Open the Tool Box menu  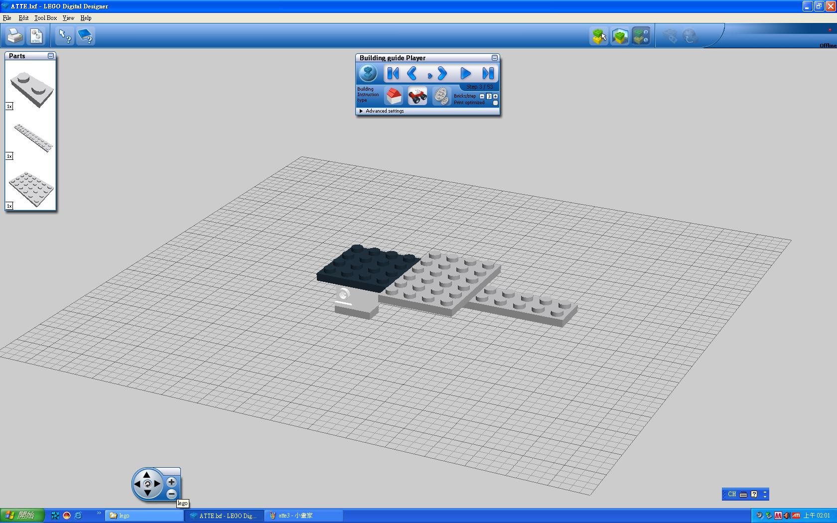coord(46,18)
